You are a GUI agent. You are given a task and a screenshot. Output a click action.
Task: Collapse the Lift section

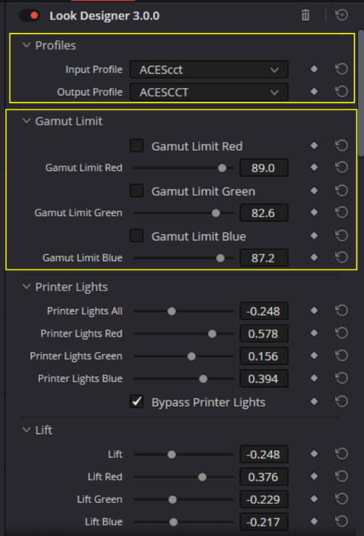click(26, 430)
